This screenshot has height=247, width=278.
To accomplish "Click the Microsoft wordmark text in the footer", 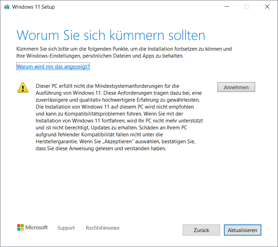I will point(37,228).
